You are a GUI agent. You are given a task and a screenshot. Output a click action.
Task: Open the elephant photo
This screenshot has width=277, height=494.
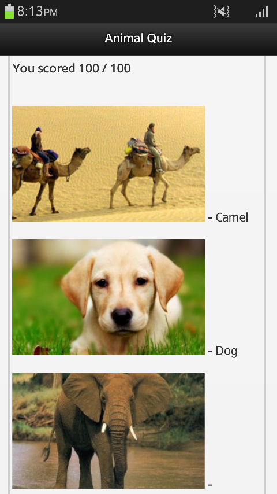108,431
